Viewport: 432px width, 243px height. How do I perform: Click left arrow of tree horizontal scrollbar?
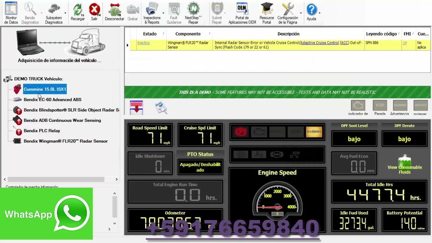click(5, 180)
